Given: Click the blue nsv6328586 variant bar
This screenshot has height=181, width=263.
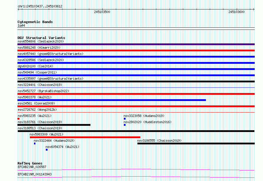Looking at the screenshot, I should (x=136, y=63).
